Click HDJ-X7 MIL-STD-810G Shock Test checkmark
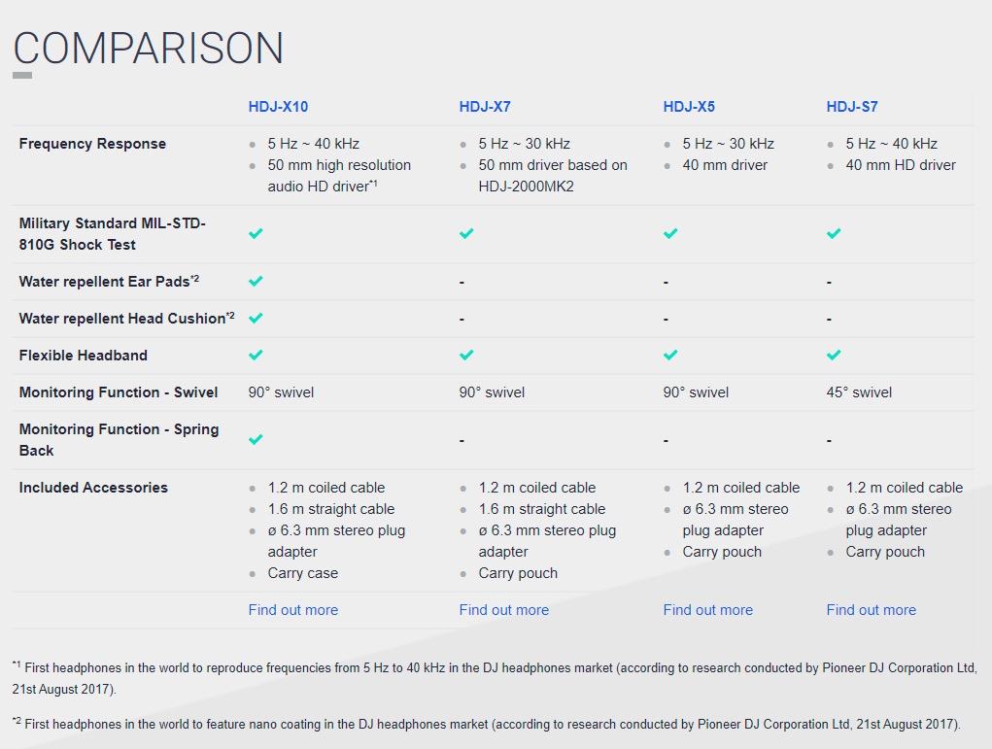The height and width of the screenshot is (749, 992). click(466, 233)
